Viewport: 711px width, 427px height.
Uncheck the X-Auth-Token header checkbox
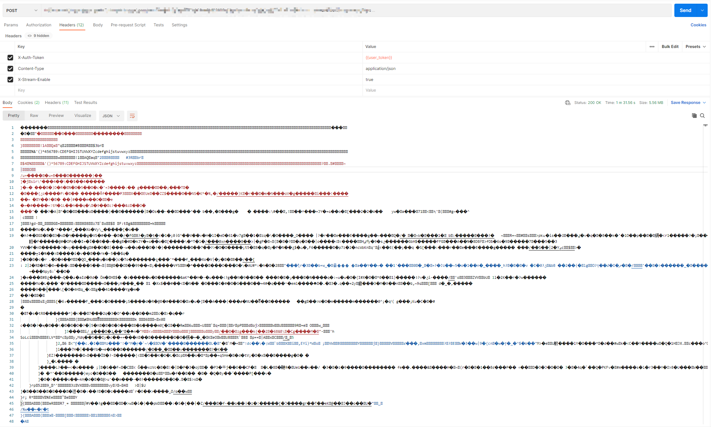10,58
